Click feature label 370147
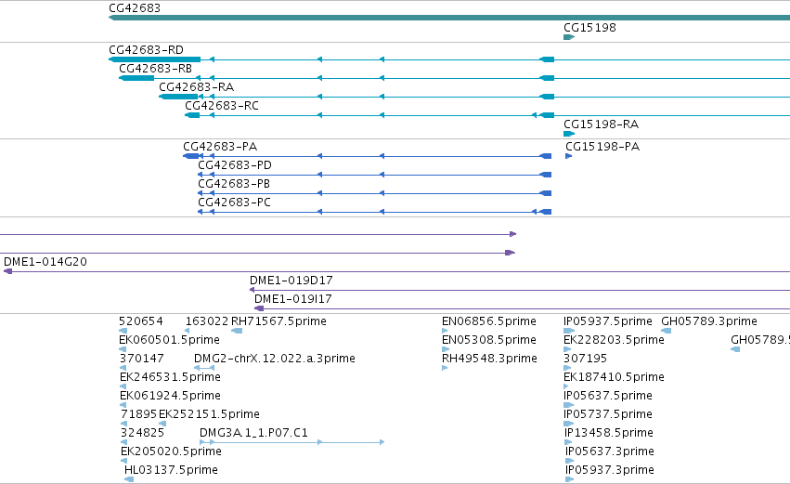 pos(142,359)
